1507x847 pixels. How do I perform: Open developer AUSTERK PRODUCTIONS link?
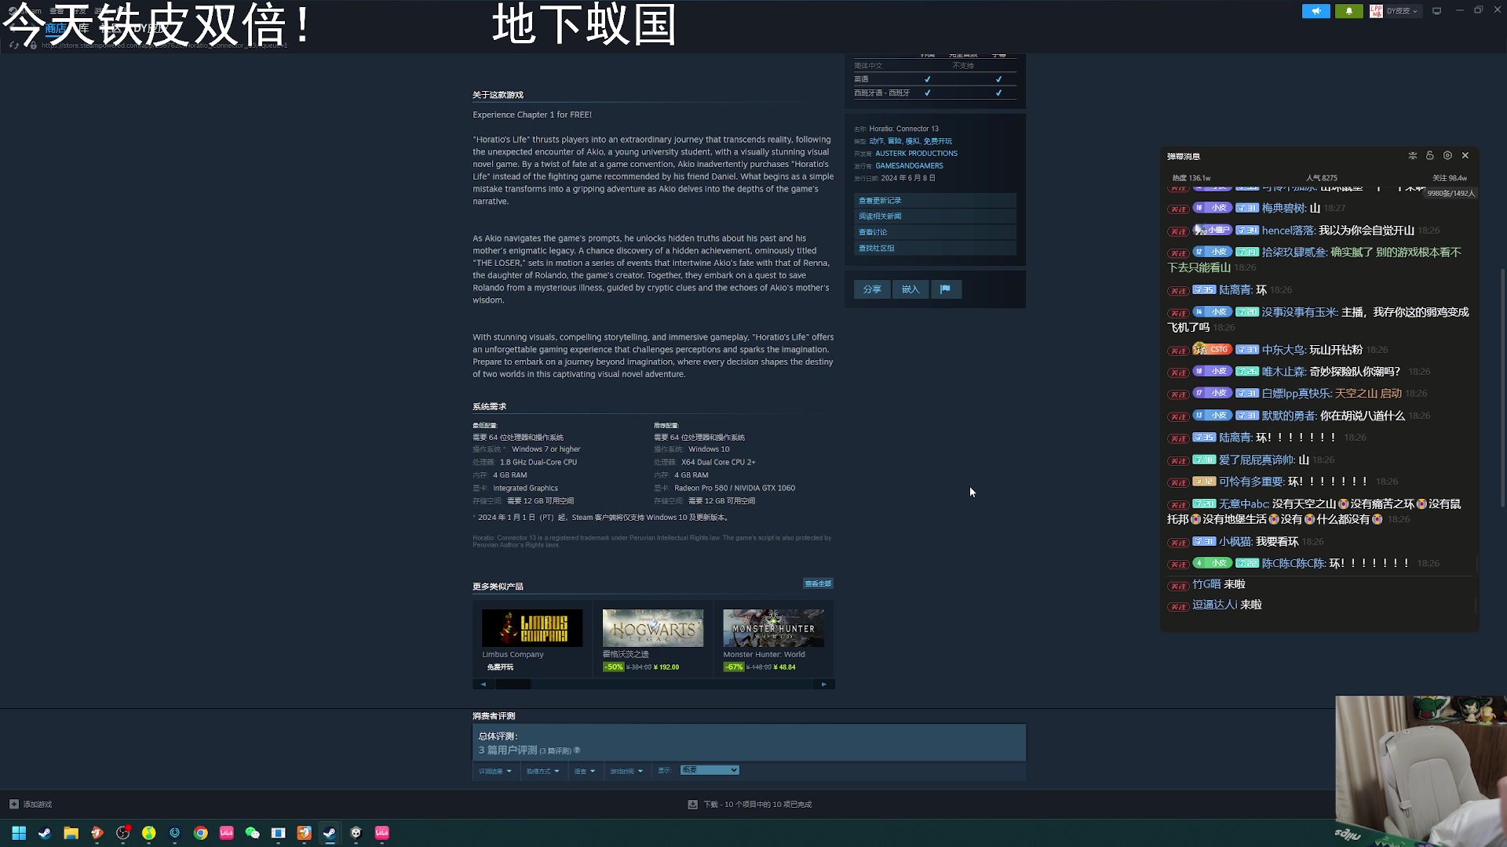click(x=916, y=154)
